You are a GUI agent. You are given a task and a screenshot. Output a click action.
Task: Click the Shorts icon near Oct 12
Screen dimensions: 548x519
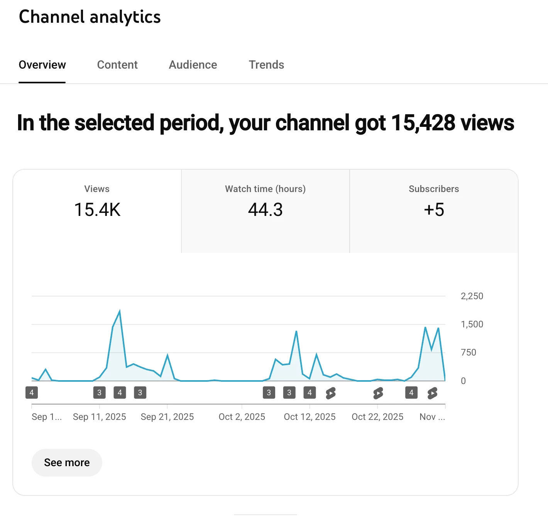pyautogui.click(x=330, y=393)
